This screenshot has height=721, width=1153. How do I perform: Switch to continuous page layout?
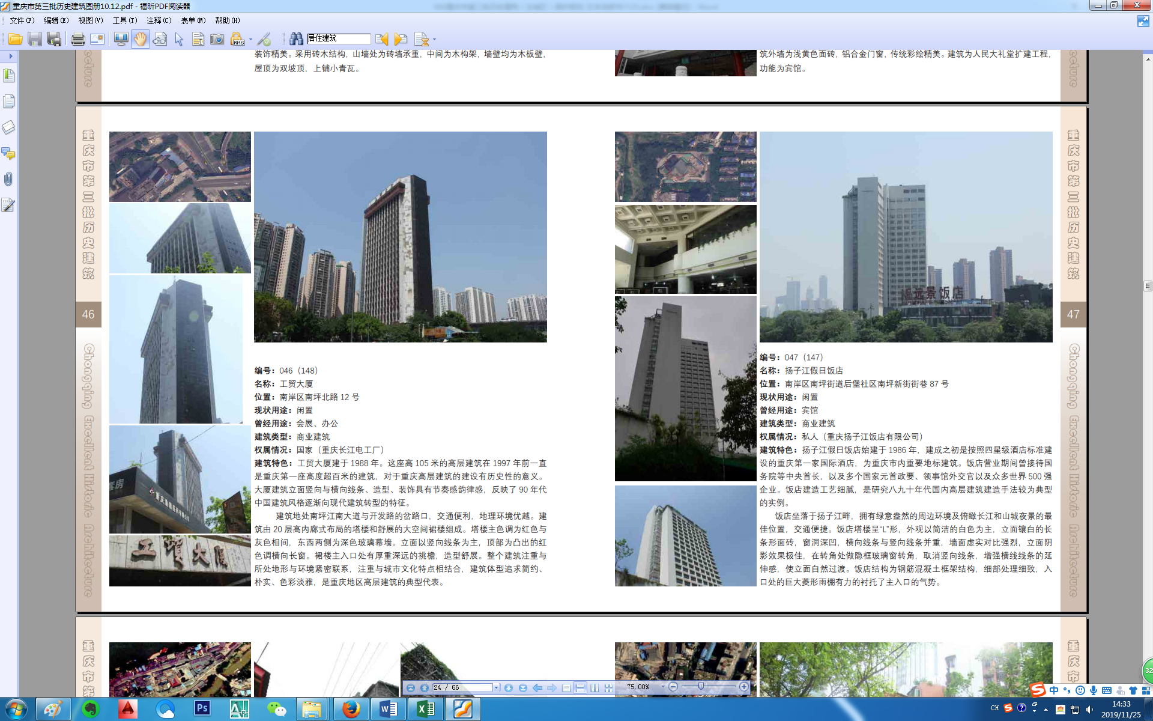580,687
